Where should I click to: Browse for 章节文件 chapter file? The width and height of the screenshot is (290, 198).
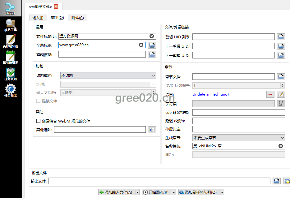point(281,77)
